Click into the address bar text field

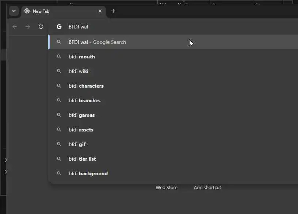point(164,27)
